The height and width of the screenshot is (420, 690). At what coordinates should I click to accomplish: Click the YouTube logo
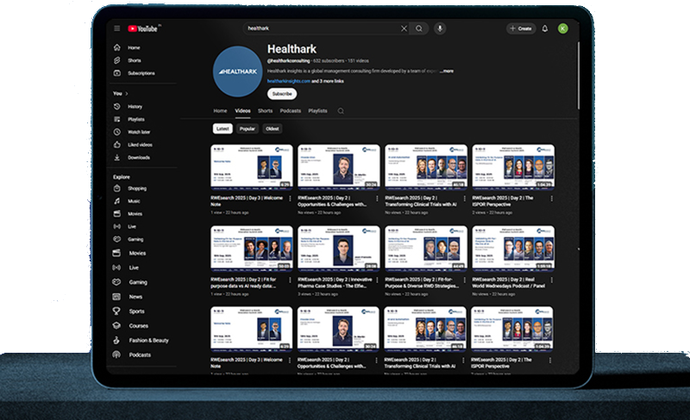pyautogui.click(x=143, y=28)
